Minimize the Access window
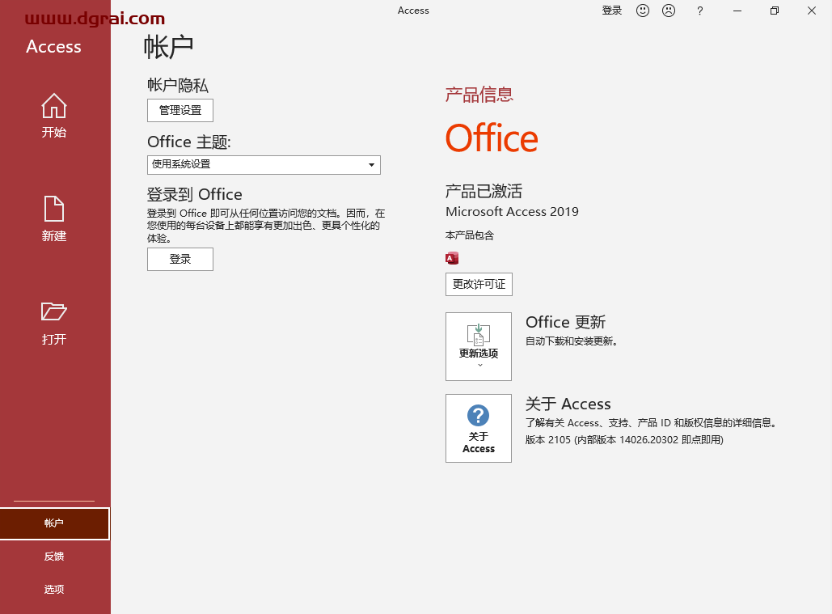Screen dimensions: 832x614 (x=737, y=11)
